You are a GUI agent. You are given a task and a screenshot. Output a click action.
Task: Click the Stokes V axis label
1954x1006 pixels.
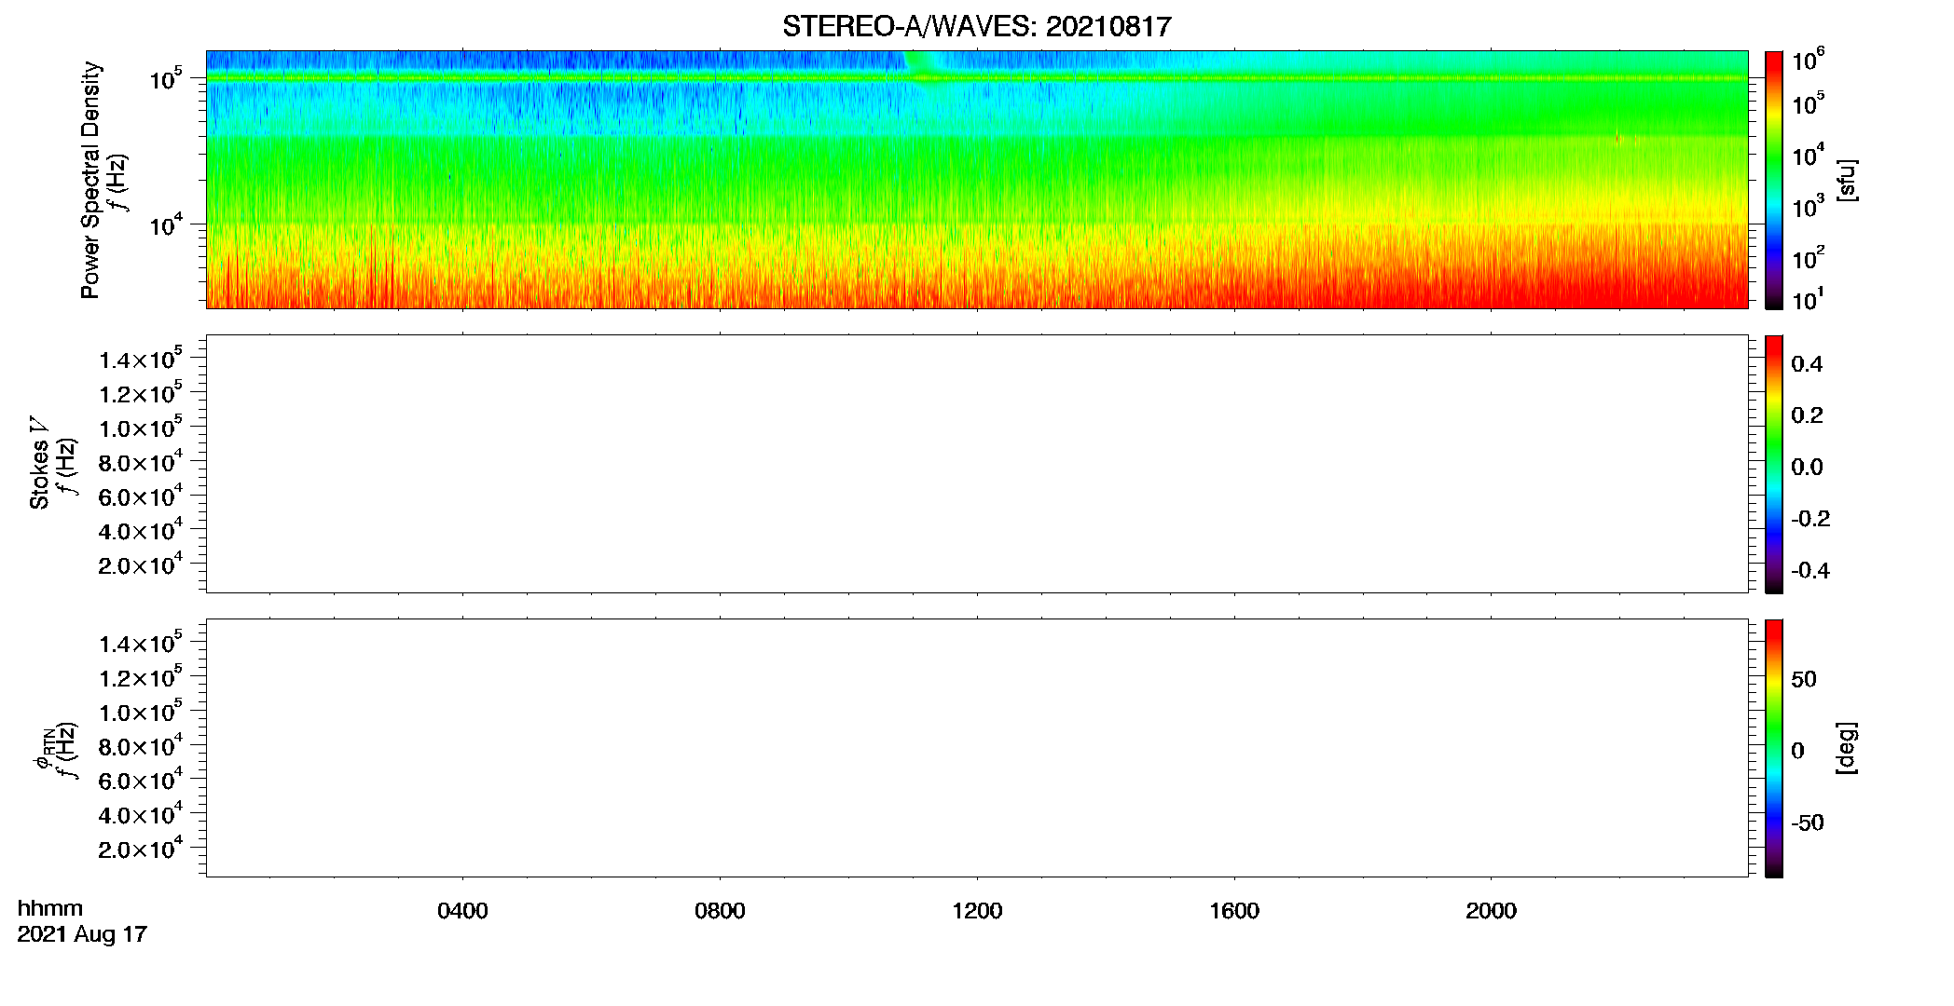click(39, 463)
